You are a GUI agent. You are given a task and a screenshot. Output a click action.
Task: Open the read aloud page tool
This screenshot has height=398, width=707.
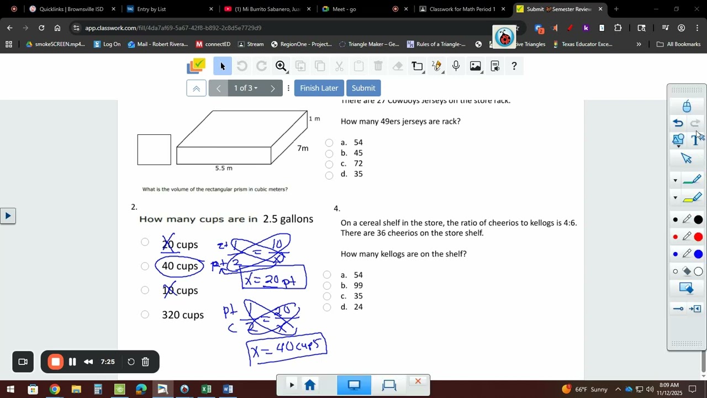click(x=495, y=66)
